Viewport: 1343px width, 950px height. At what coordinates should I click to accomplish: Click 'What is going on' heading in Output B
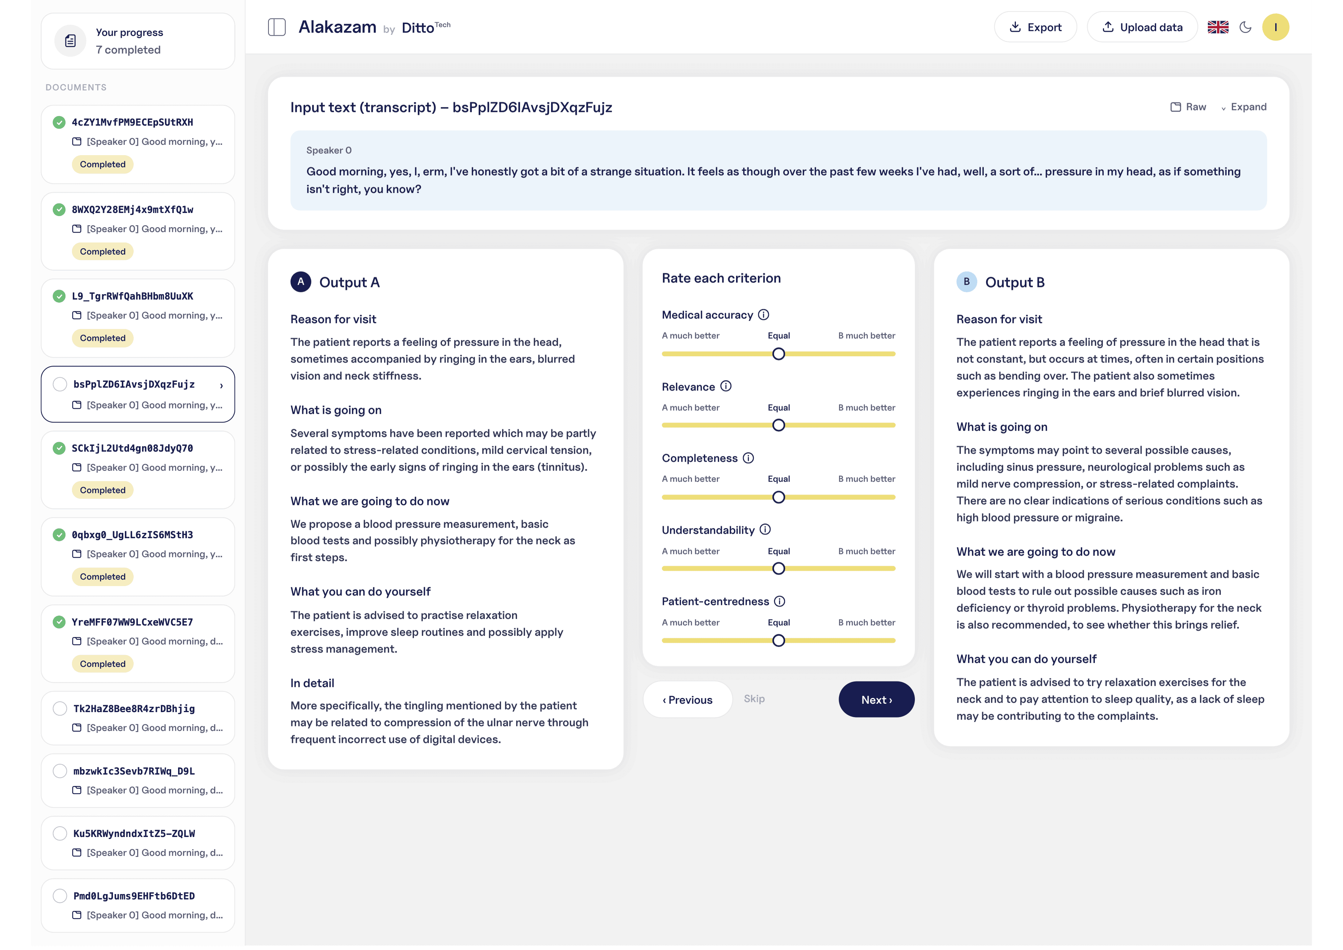point(1001,427)
